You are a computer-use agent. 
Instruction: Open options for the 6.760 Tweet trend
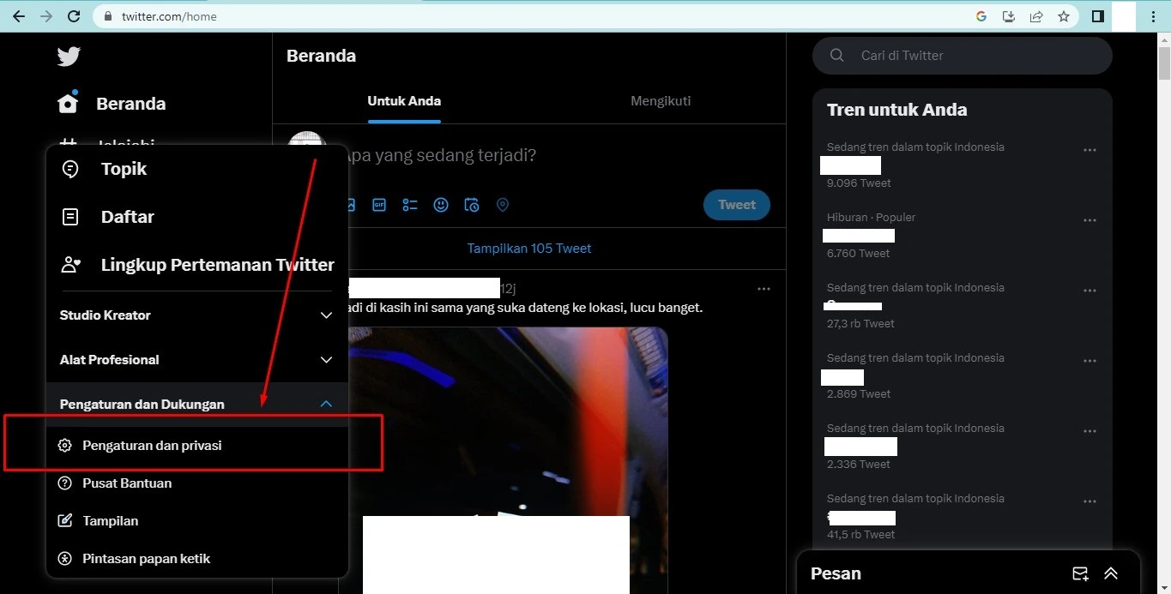click(1090, 220)
